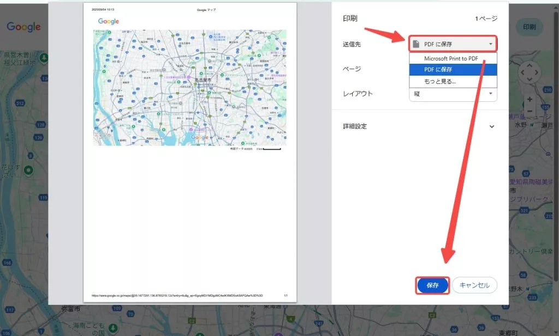Choose the highlighted PDF に保存 option

453,69
